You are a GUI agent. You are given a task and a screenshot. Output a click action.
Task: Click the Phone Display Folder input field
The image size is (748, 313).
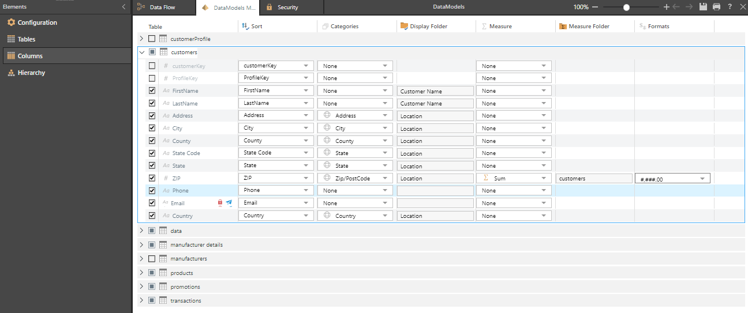tap(435, 191)
